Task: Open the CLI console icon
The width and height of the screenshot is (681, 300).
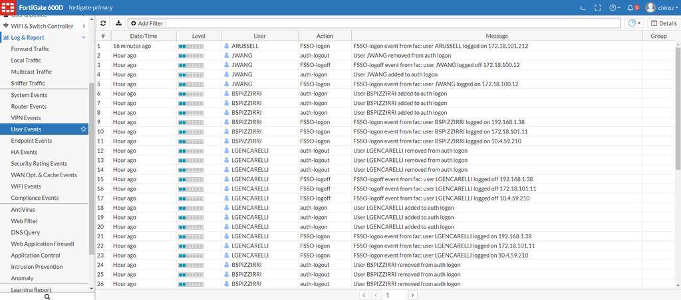Action: point(583,7)
